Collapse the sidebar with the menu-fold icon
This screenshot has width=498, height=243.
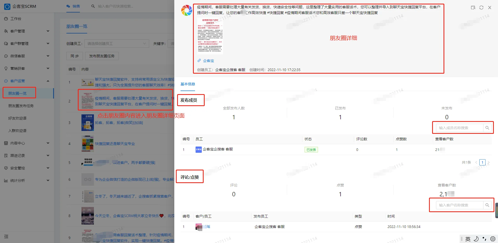pos(6,237)
